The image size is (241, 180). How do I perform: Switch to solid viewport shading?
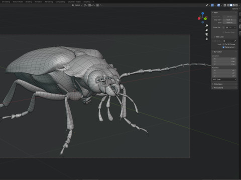click(231, 5)
